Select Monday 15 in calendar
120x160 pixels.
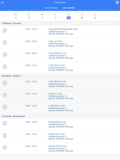coord(16,16)
